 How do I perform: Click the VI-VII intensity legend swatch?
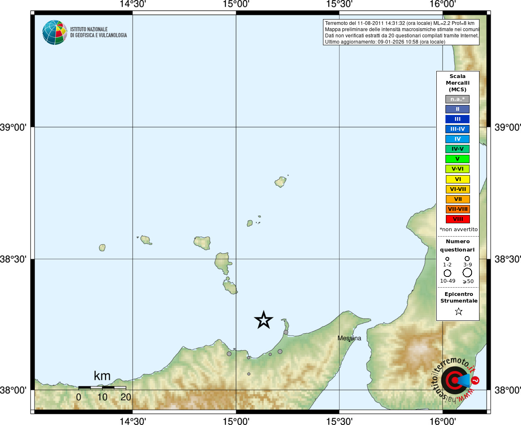(458, 189)
